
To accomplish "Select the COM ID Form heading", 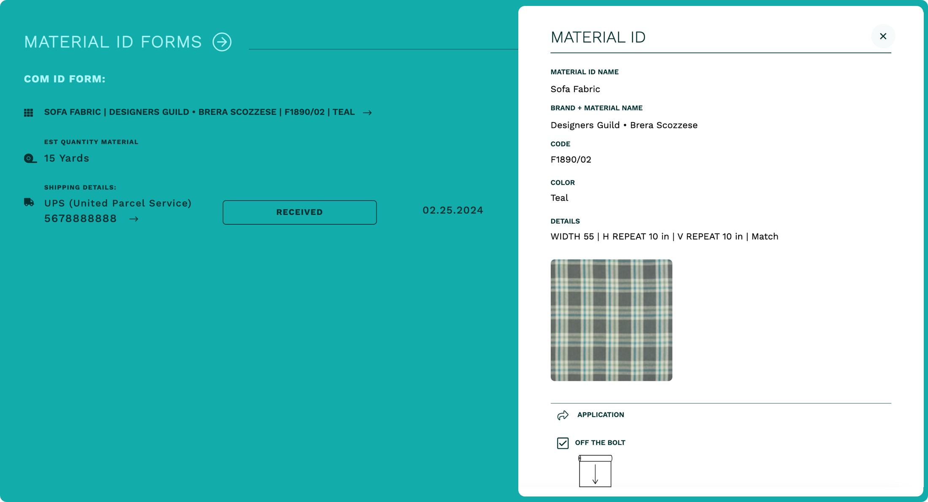I will pos(64,79).
